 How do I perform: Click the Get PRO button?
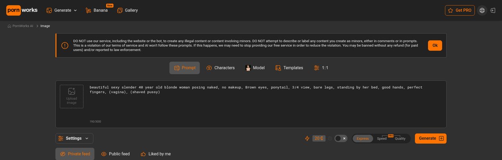pyautogui.click(x=460, y=10)
